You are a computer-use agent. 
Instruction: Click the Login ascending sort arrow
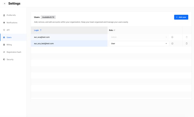click(41, 30)
